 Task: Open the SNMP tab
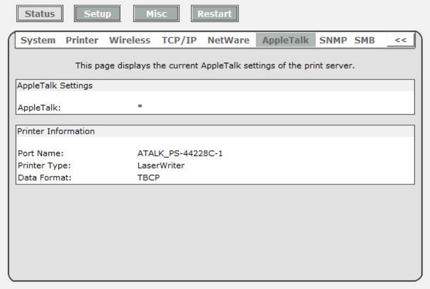[332, 40]
